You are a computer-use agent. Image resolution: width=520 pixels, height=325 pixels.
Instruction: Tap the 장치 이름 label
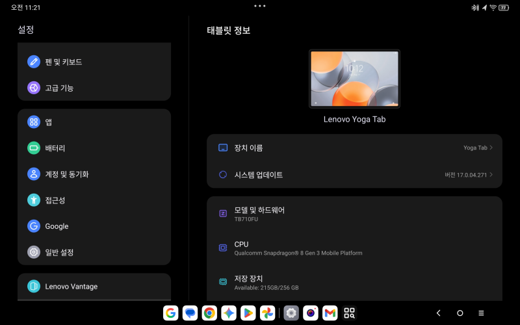pos(248,148)
